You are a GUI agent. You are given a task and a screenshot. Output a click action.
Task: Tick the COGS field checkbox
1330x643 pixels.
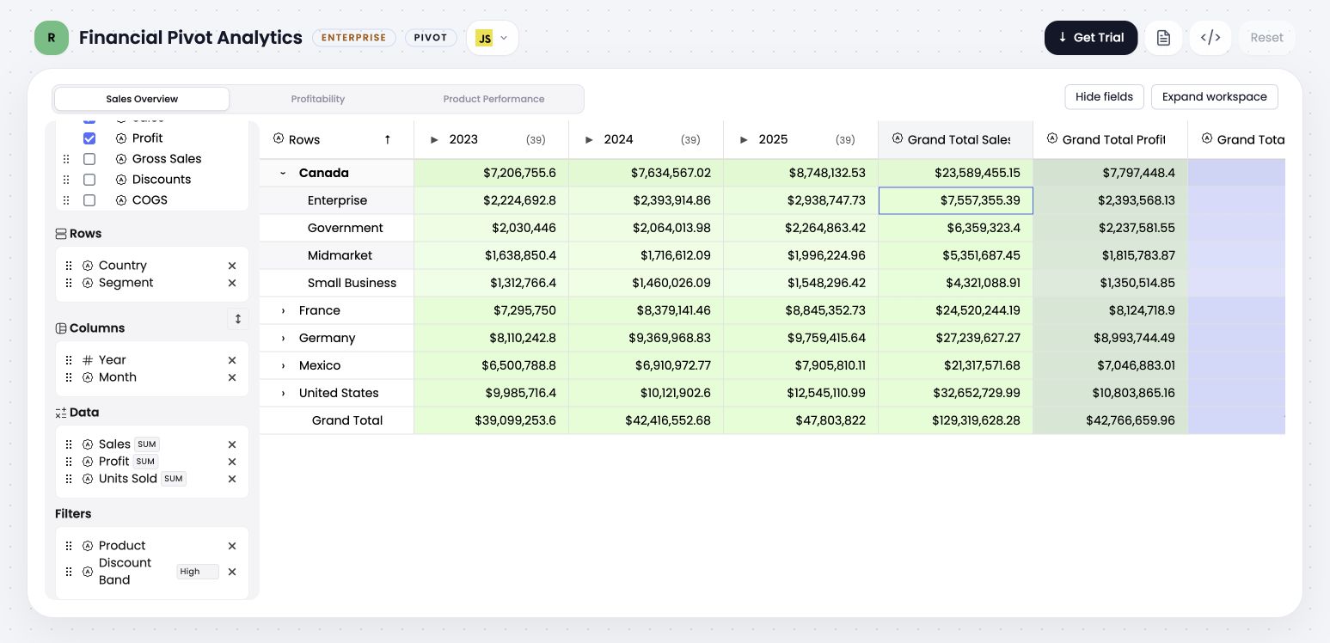click(89, 200)
